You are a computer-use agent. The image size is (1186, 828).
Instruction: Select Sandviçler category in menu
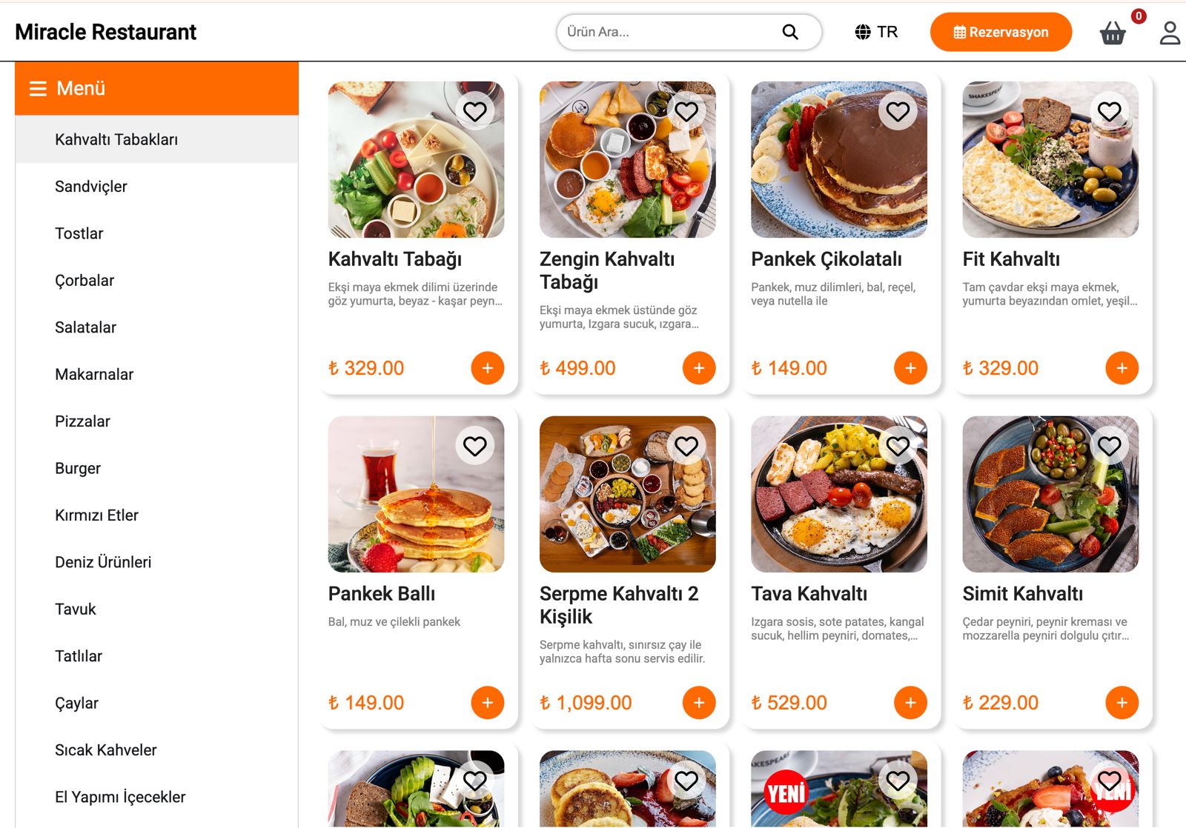[91, 187]
